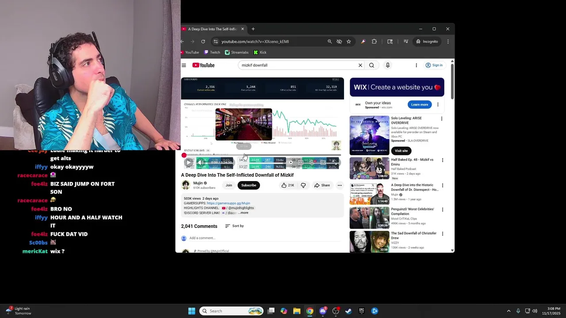The image size is (566, 318).
Task: Open Chrome media controls icon
Action: pos(405,42)
